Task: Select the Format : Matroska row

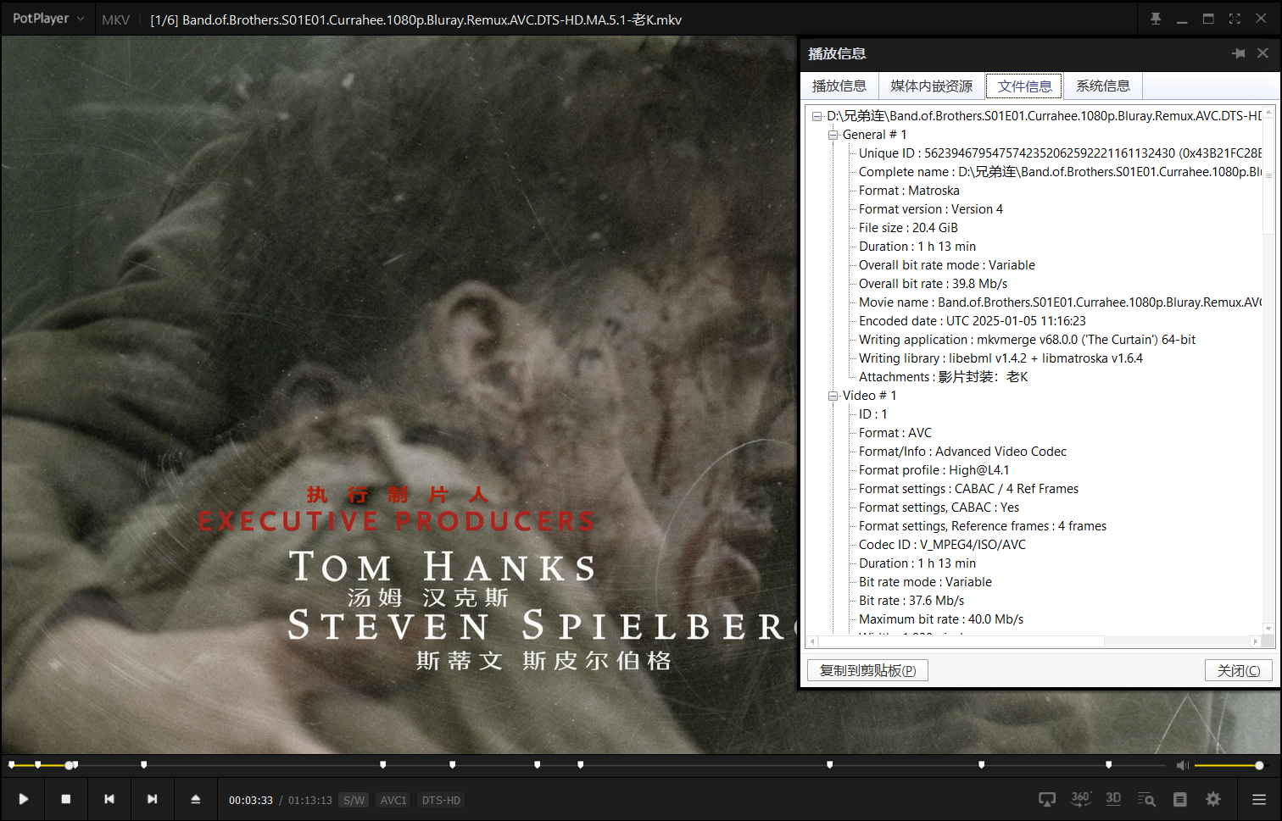Action: click(x=909, y=191)
